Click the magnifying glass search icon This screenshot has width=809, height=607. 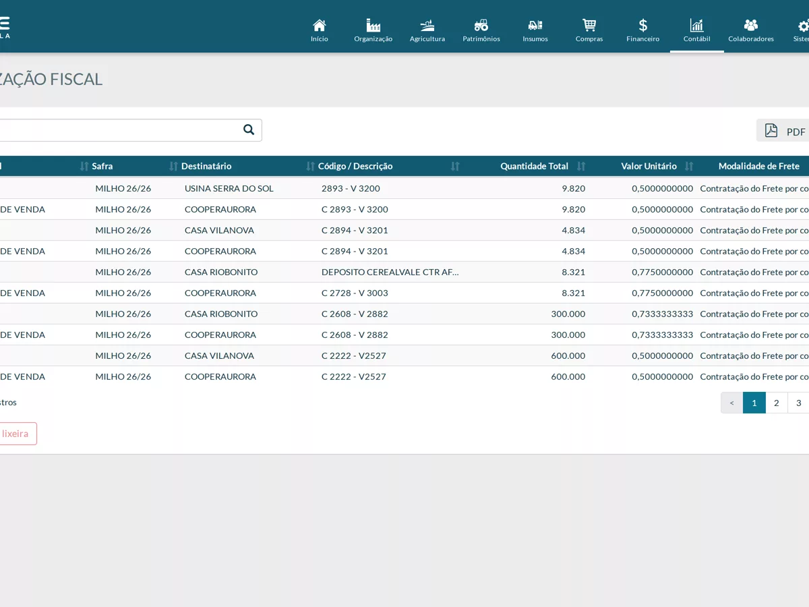pyautogui.click(x=249, y=130)
